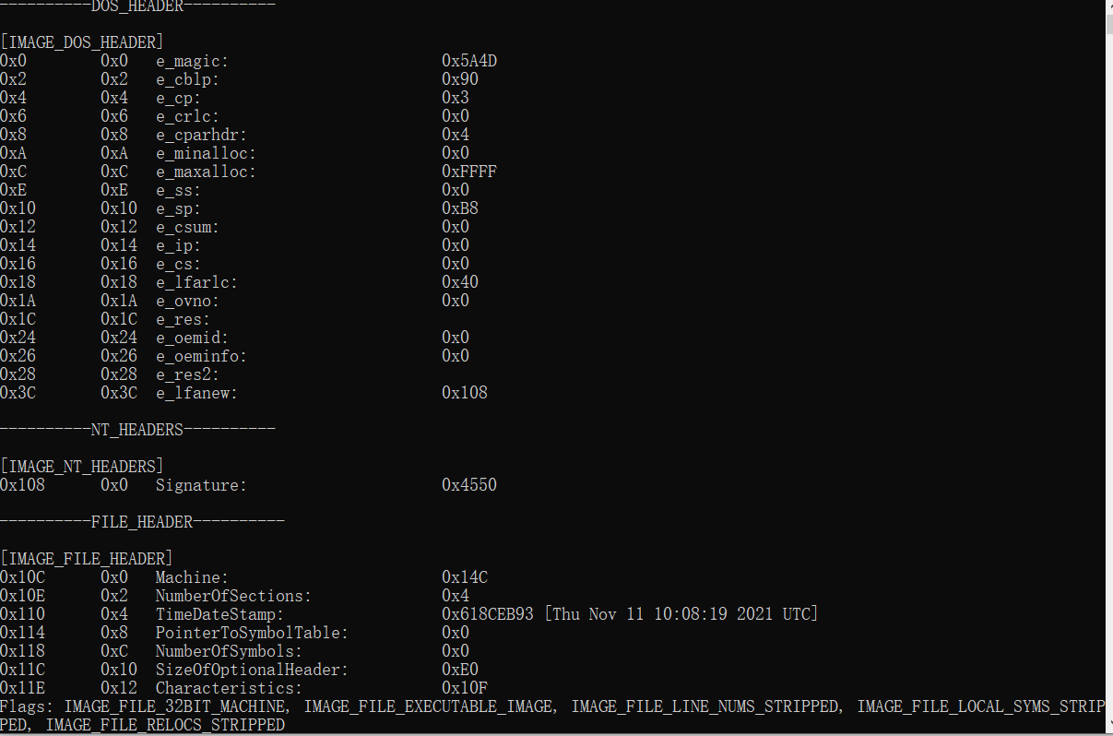The height and width of the screenshot is (736, 1113).
Task: Click the scrollbar up arrow
Action: (x=1108, y=7)
